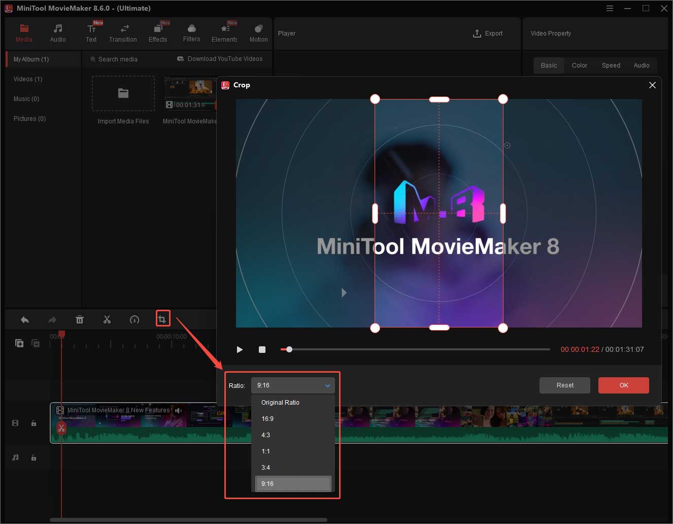Click the Crop tool icon
This screenshot has height=524, width=673.
tap(162, 319)
